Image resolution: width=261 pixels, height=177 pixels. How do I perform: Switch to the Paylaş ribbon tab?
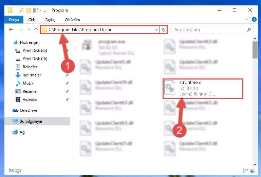pyautogui.click(x=50, y=20)
